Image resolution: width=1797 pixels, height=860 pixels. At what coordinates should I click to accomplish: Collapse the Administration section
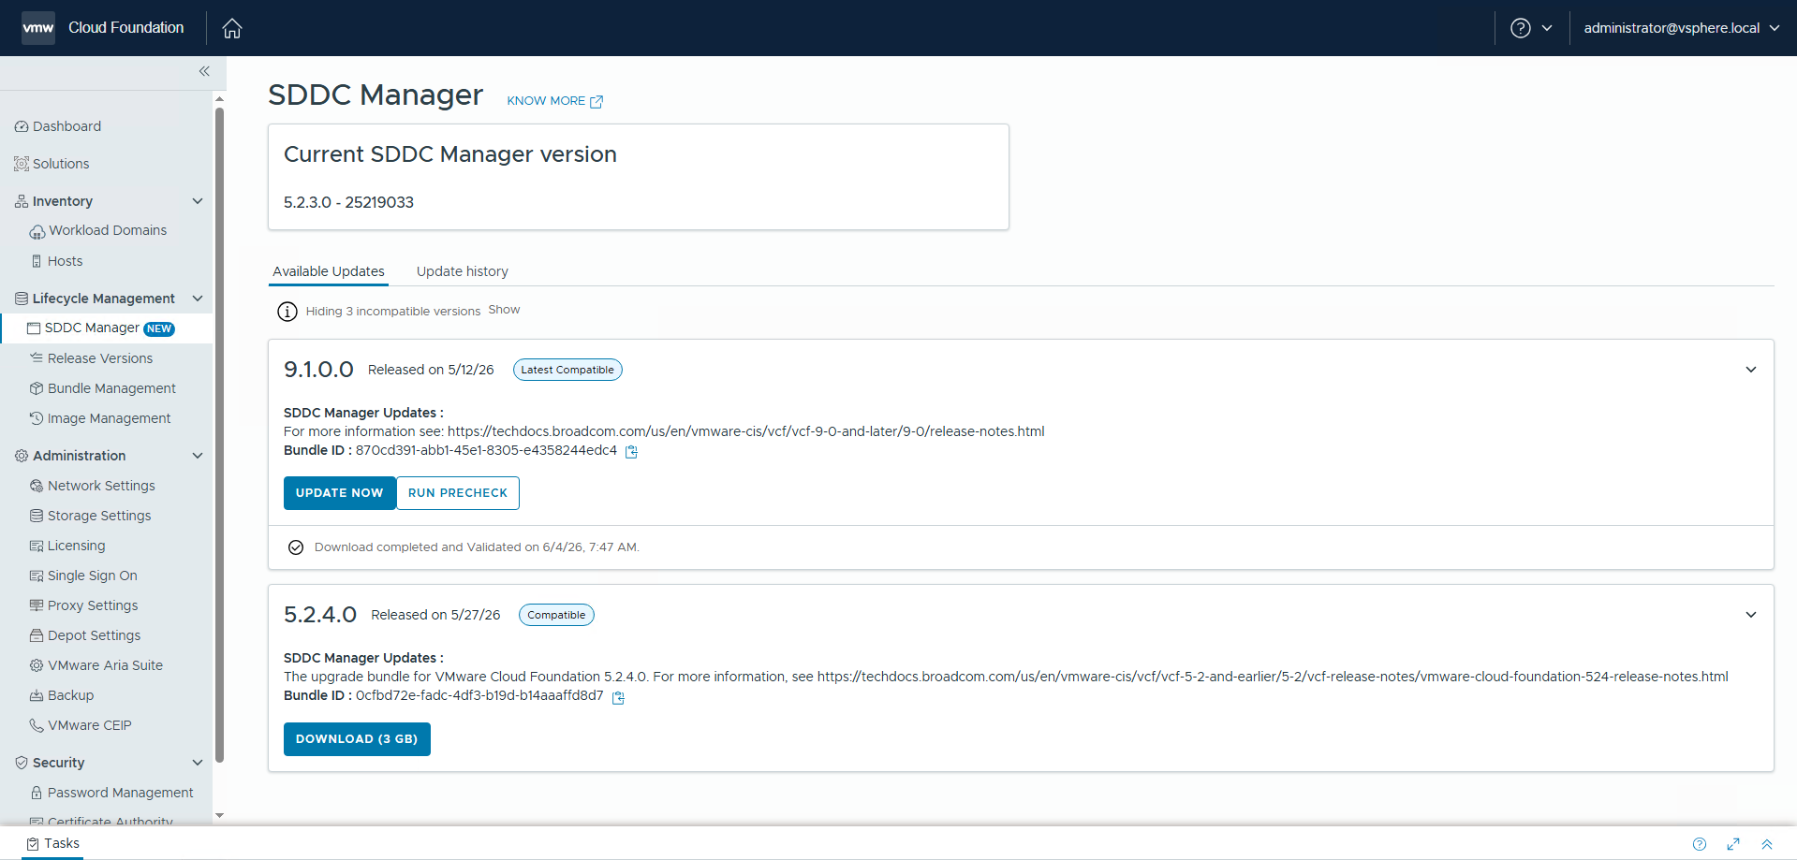coord(198,456)
